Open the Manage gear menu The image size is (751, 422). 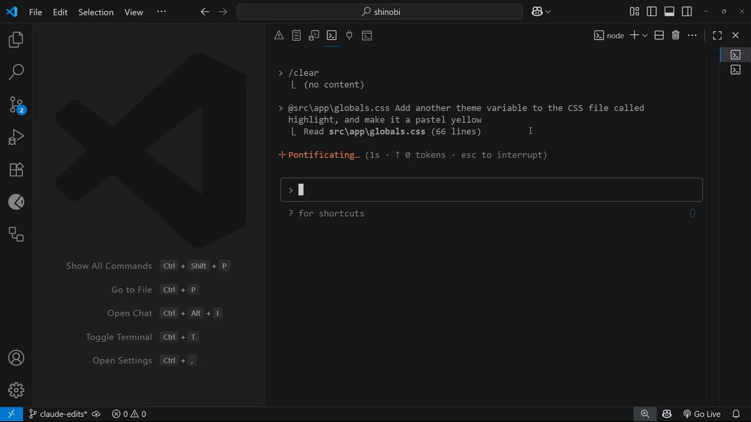pyautogui.click(x=16, y=390)
